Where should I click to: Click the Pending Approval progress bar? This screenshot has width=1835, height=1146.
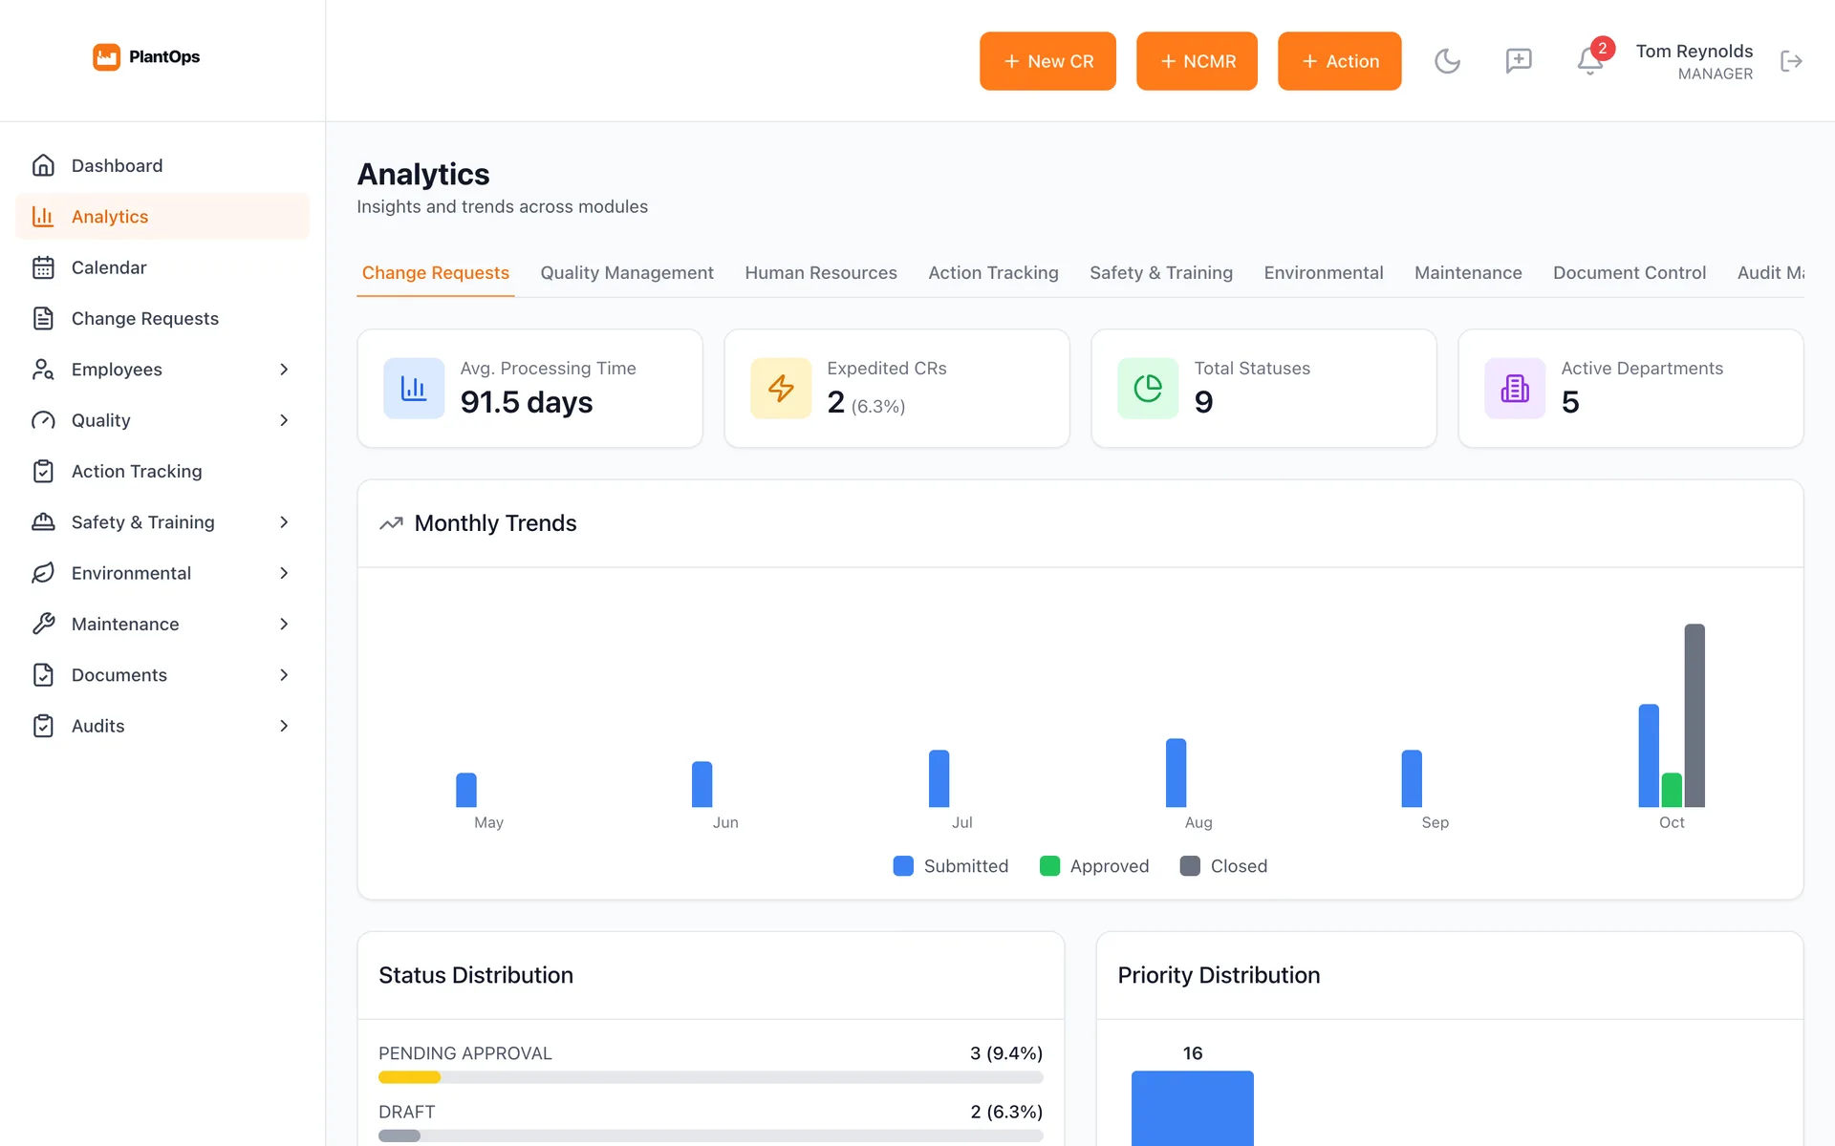point(710,1077)
